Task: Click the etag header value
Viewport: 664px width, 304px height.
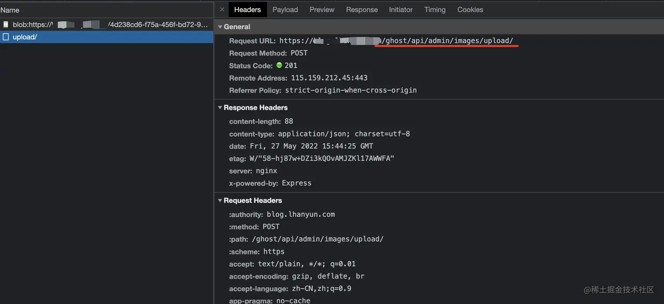Action: 322,158
